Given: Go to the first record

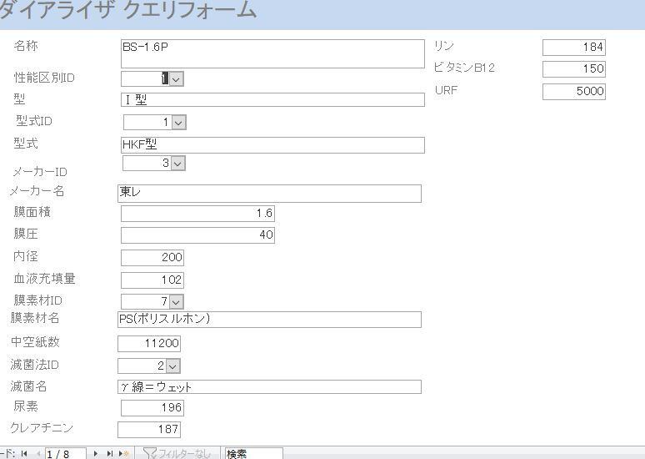Looking at the screenshot, I should [x=24, y=453].
